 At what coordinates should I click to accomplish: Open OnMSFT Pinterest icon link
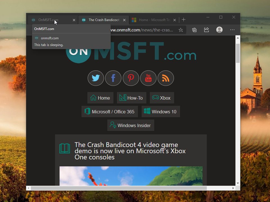pyautogui.click(x=131, y=78)
